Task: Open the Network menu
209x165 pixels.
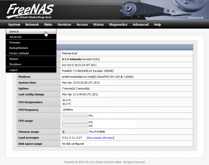Action: [x=32, y=24]
